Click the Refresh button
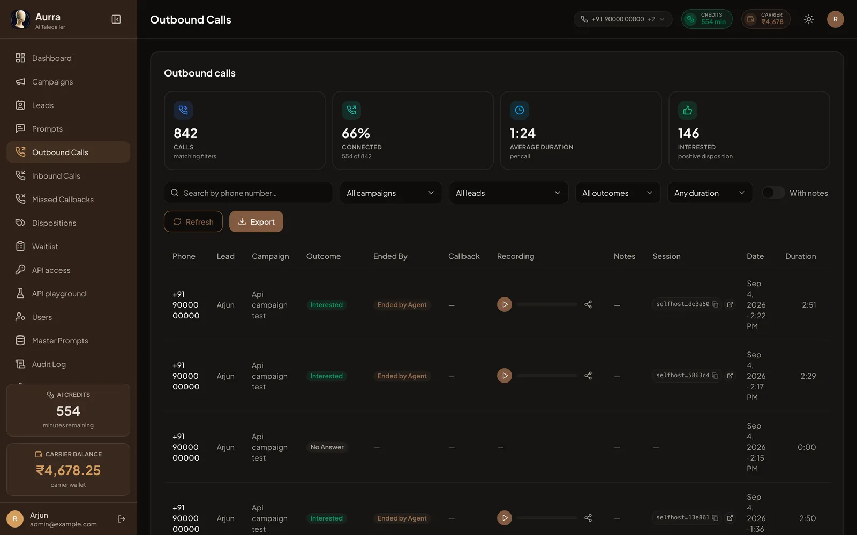 pos(193,221)
